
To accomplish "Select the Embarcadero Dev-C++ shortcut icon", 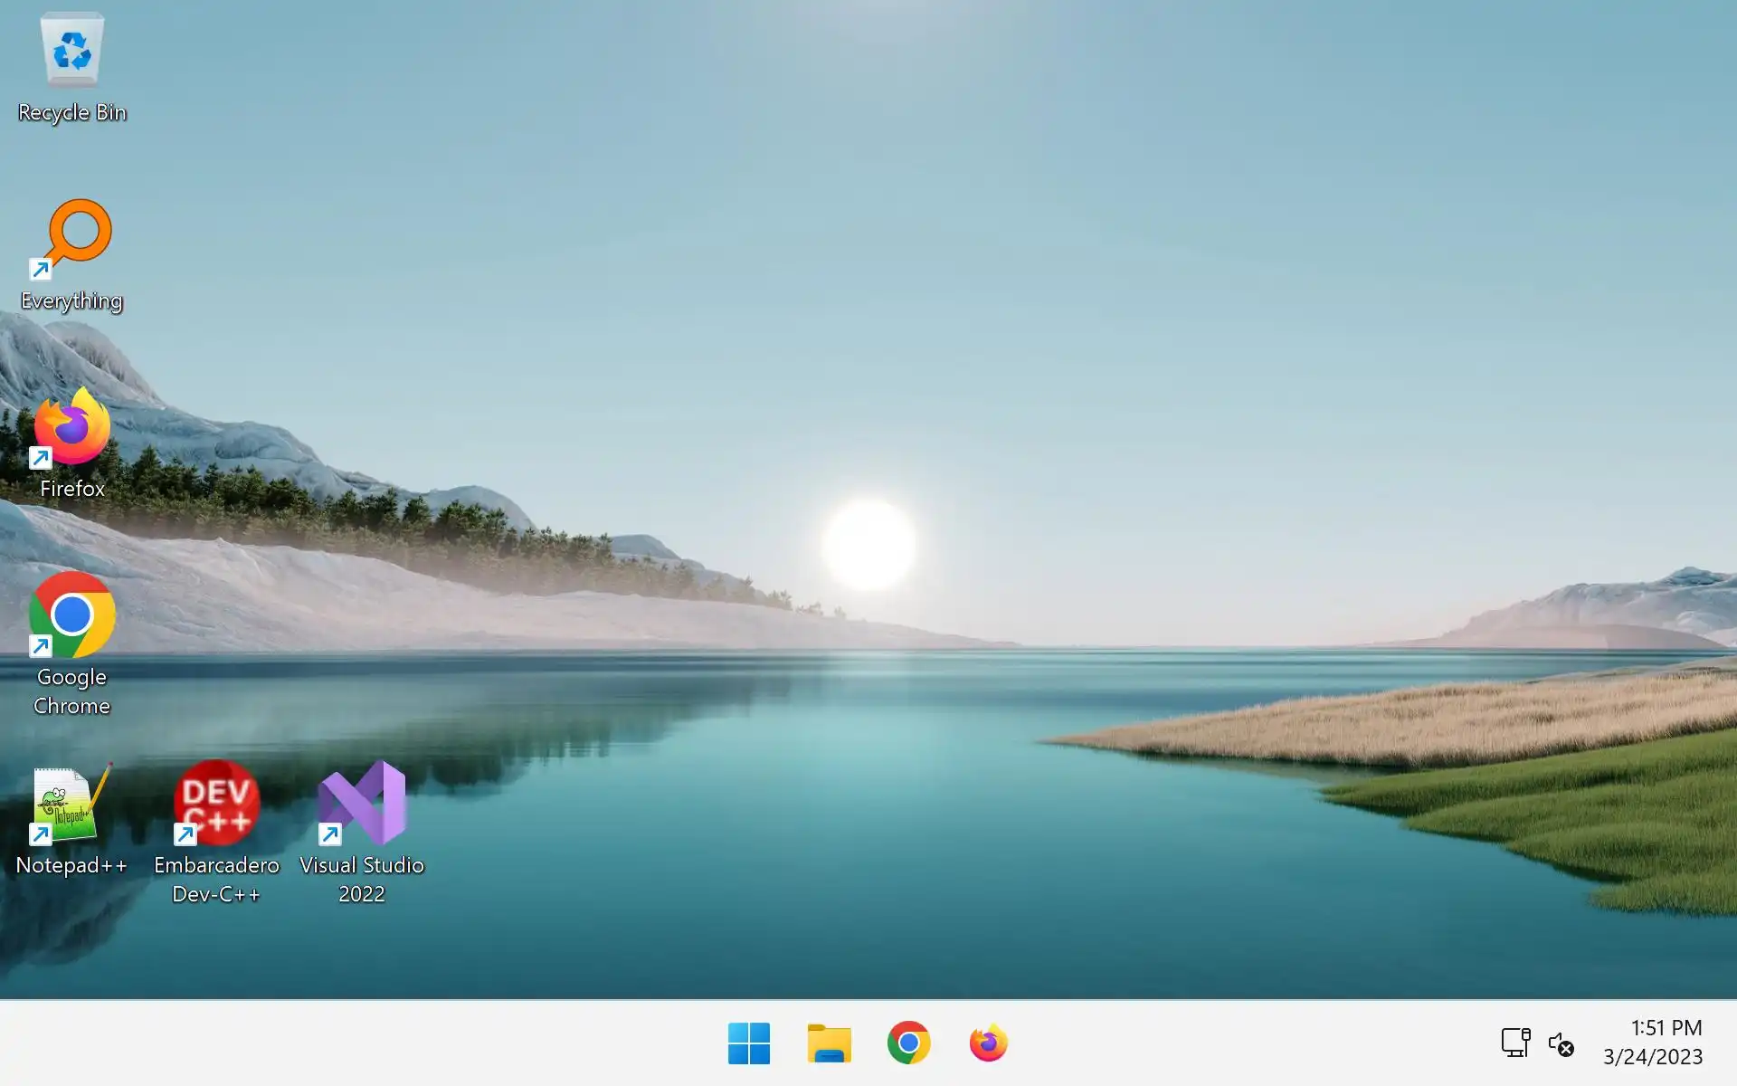I will tap(216, 804).
